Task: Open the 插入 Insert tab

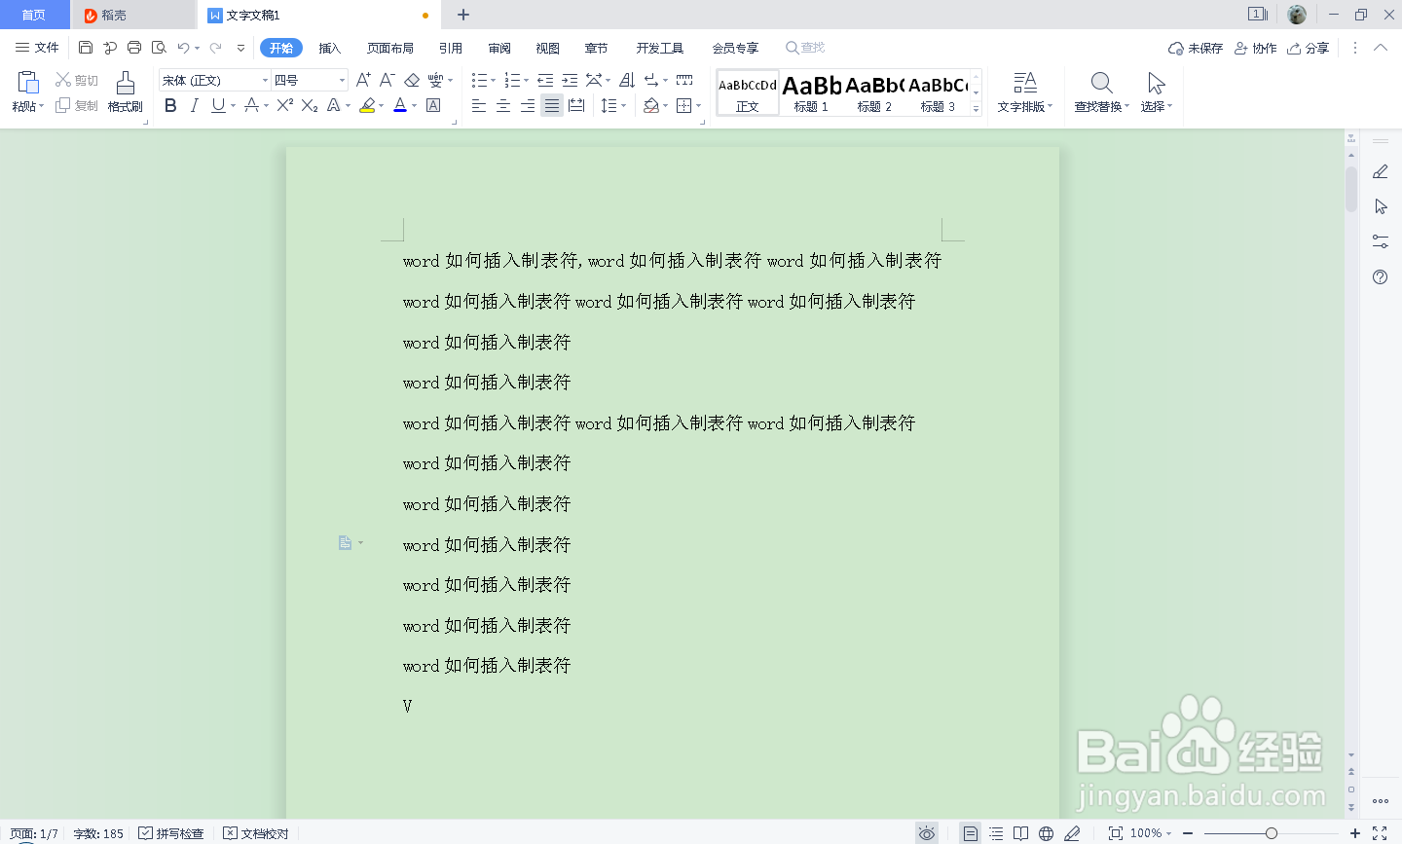Action: point(330,48)
